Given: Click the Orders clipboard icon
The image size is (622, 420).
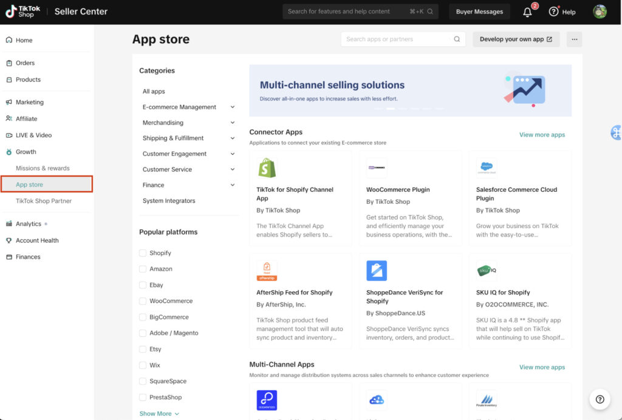Looking at the screenshot, I should click(x=9, y=63).
